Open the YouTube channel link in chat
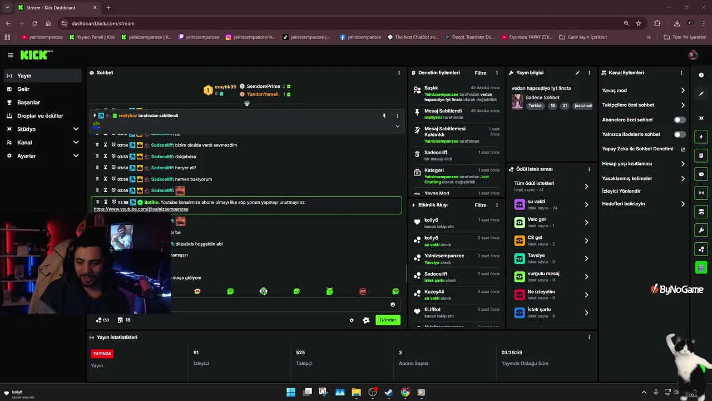This screenshot has width=712, height=401. pos(141,209)
